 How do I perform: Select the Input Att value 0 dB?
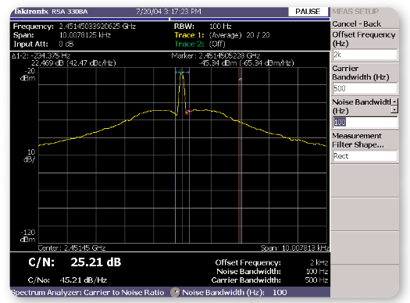point(66,44)
